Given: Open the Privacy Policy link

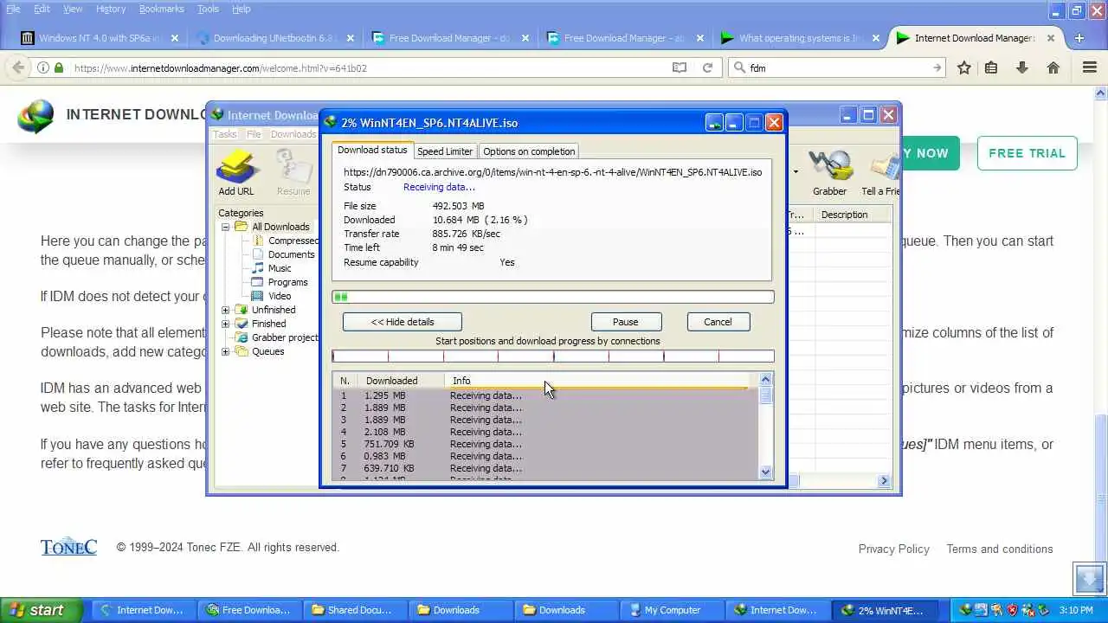Looking at the screenshot, I should tap(893, 549).
